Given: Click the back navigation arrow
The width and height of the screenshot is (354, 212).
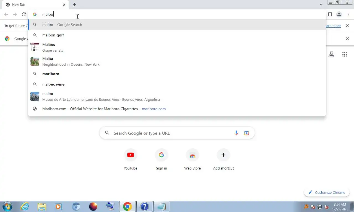Looking at the screenshot, I should 6,14.
